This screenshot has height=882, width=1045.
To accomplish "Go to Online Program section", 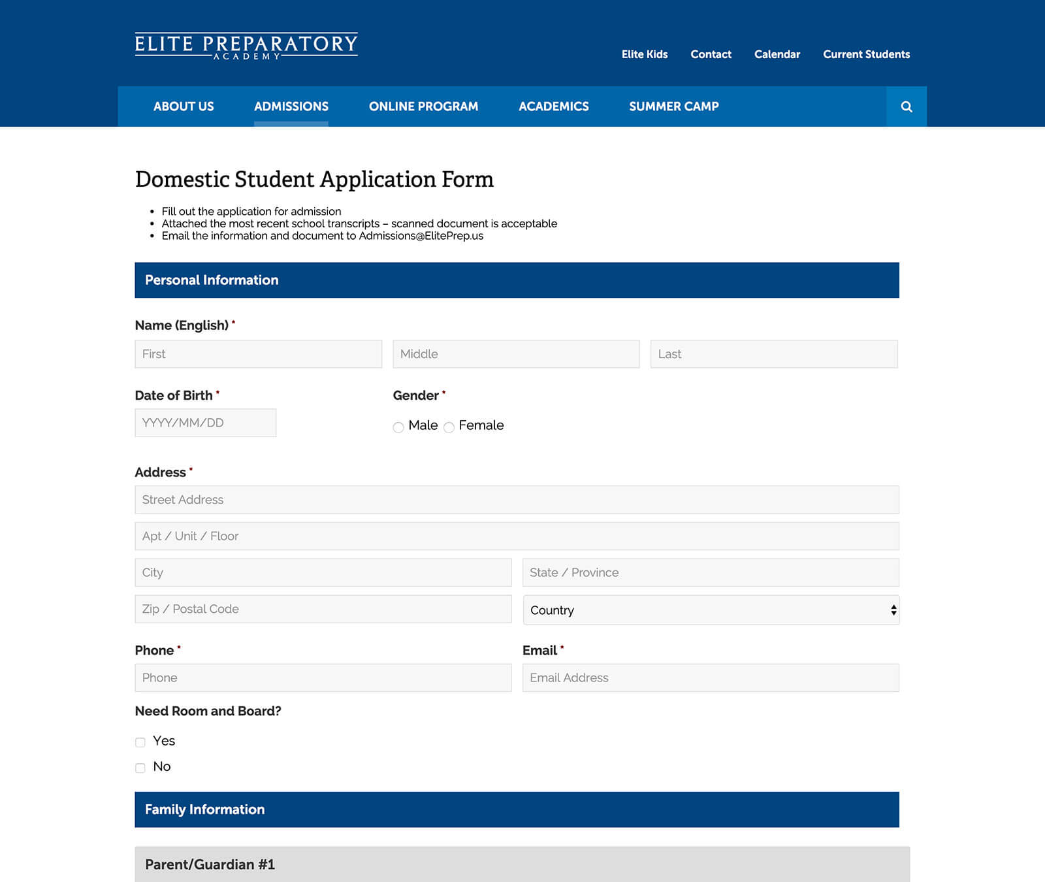I will pyautogui.click(x=423, y=106).
